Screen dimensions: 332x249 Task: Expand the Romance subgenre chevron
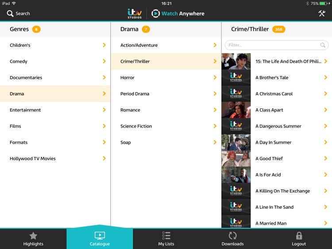[215, 110]
